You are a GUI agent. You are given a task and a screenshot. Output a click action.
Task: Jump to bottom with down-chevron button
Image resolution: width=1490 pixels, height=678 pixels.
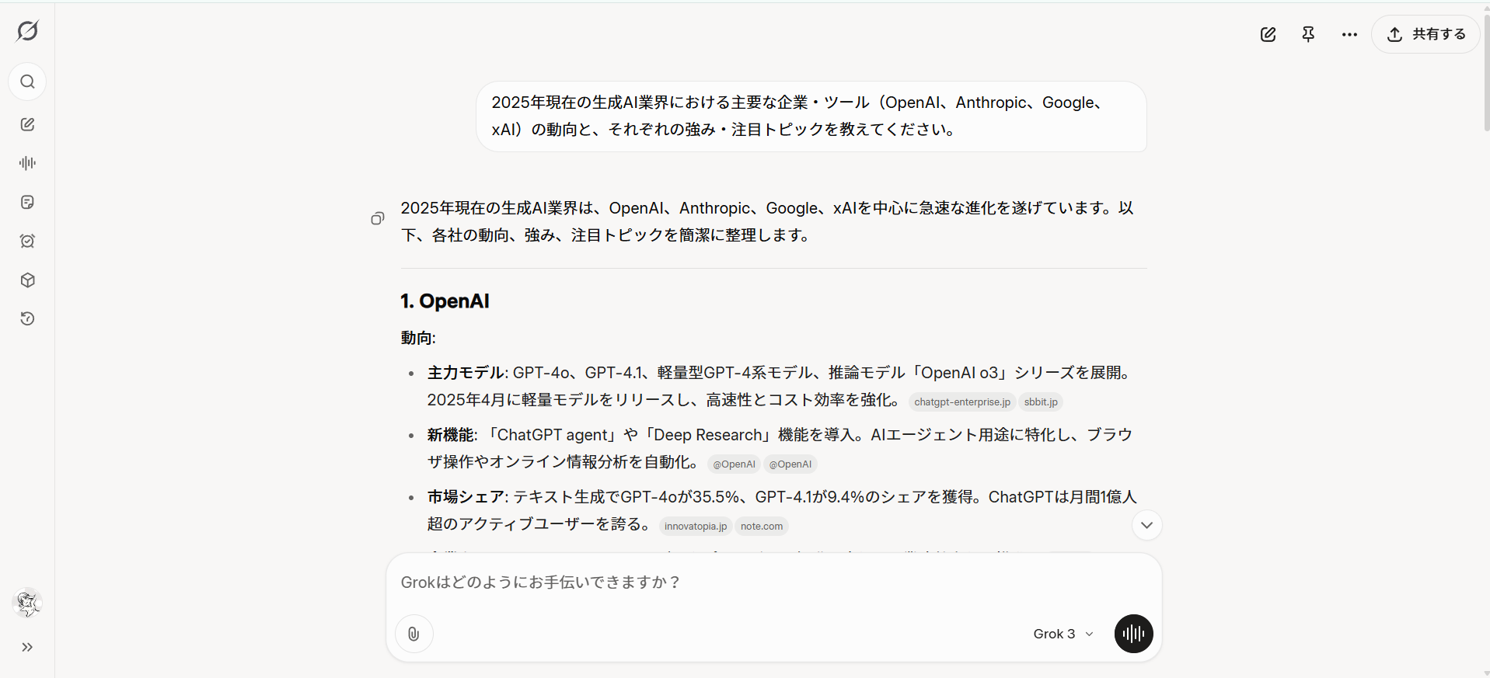coord(1146,525)
